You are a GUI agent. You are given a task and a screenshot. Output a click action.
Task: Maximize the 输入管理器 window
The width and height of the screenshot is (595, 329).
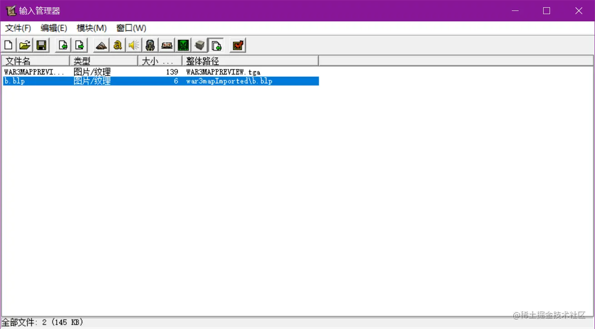coord(547,10)
